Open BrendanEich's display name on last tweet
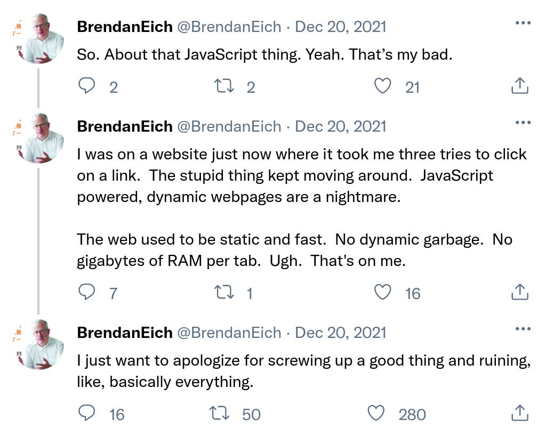 pyautogui.click(x=124, y=333)
